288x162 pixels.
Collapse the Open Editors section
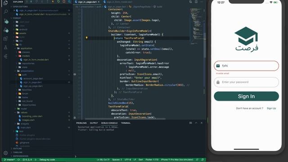coord(11,7)
